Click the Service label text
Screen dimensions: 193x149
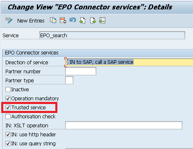pyautogui.click(x=11, y=36)
